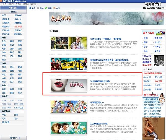Open the 文件 menu
Image resolution: width=166 pixels, height=140 pixels.
tap(3, 4)
